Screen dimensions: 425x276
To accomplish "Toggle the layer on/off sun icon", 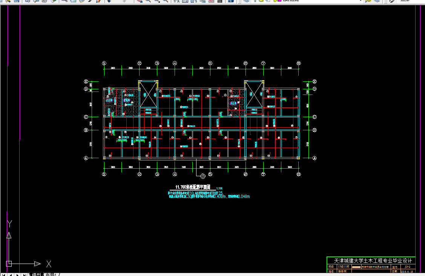I will coord(261,1).
